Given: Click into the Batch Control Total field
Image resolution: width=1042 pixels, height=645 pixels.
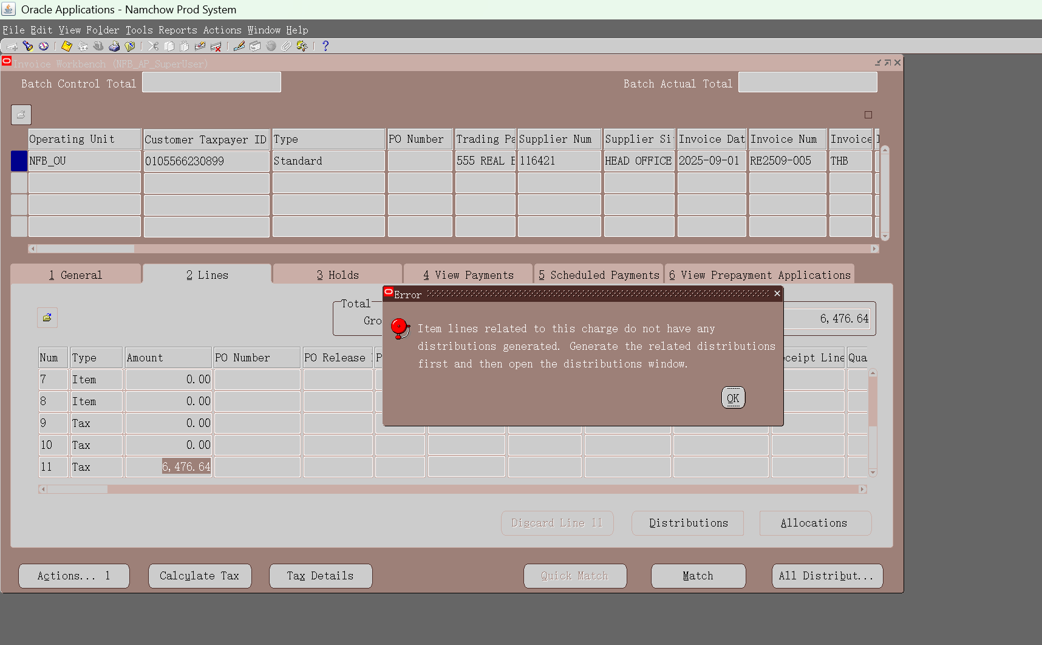Looking at the screenshot, I should point(211,83).
